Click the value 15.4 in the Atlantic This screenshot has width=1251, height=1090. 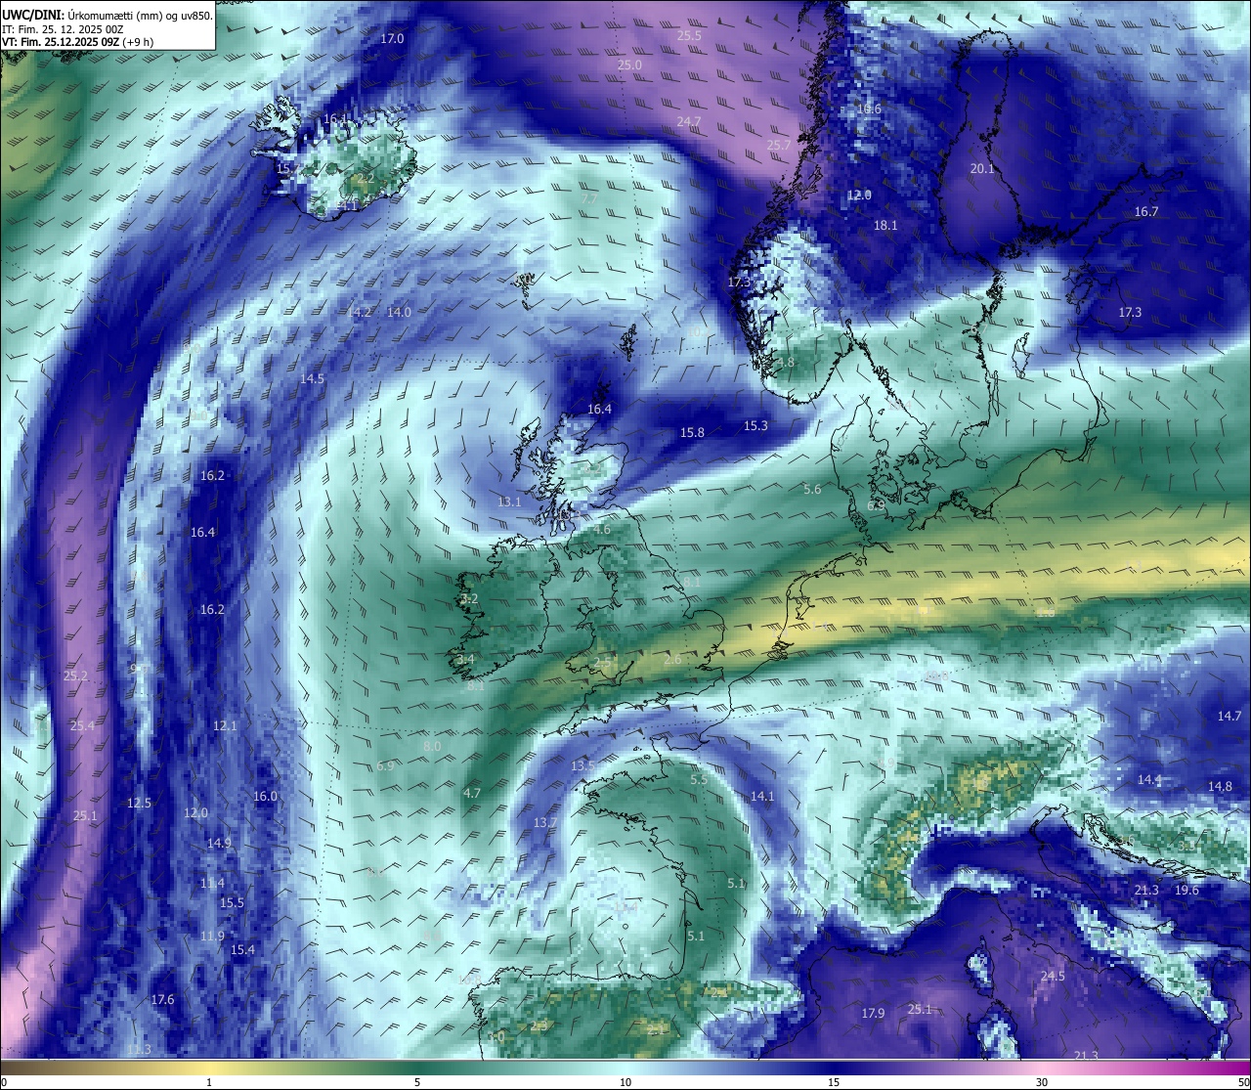point(242,949)
